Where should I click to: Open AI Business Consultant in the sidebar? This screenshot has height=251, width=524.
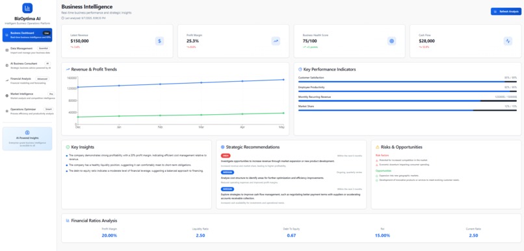[27, 66]
